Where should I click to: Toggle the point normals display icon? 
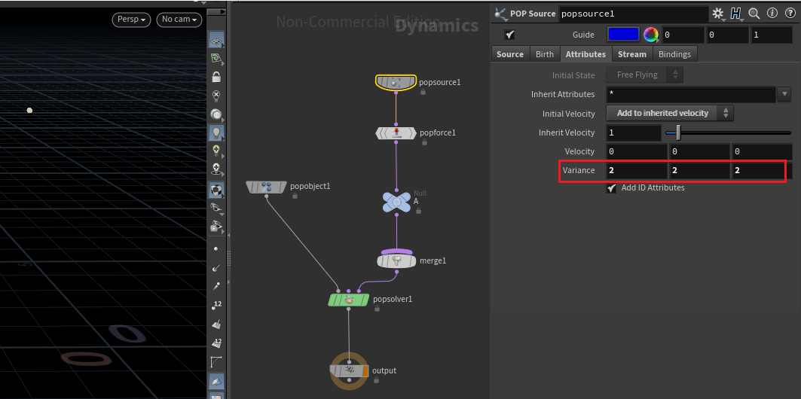click(x=216, y=267)
